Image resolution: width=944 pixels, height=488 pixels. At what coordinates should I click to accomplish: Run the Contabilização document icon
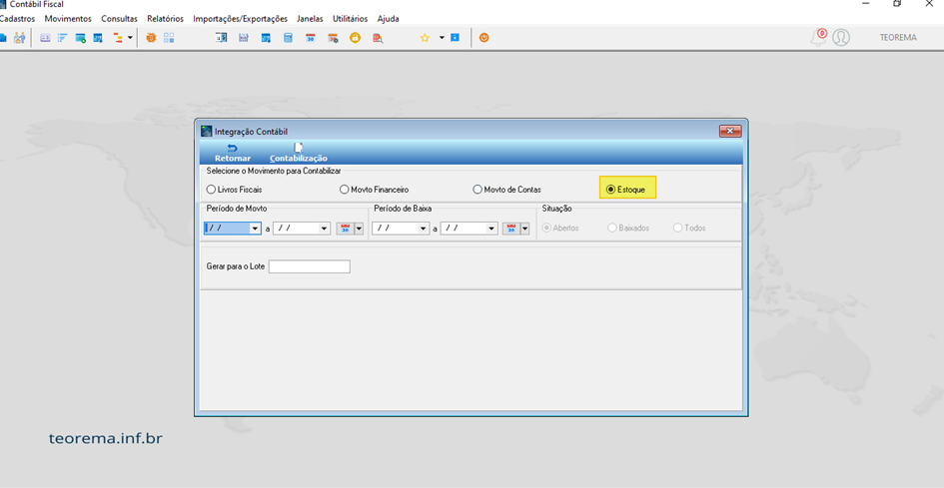(298, 148)
